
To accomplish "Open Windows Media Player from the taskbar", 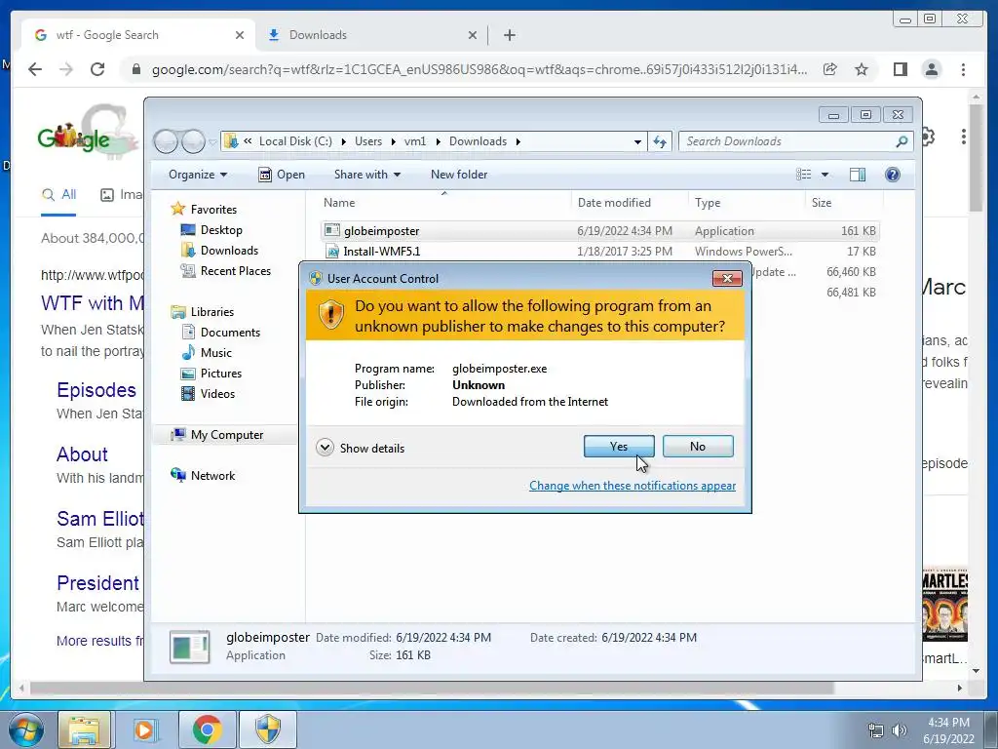I will [x=144, y=729].
